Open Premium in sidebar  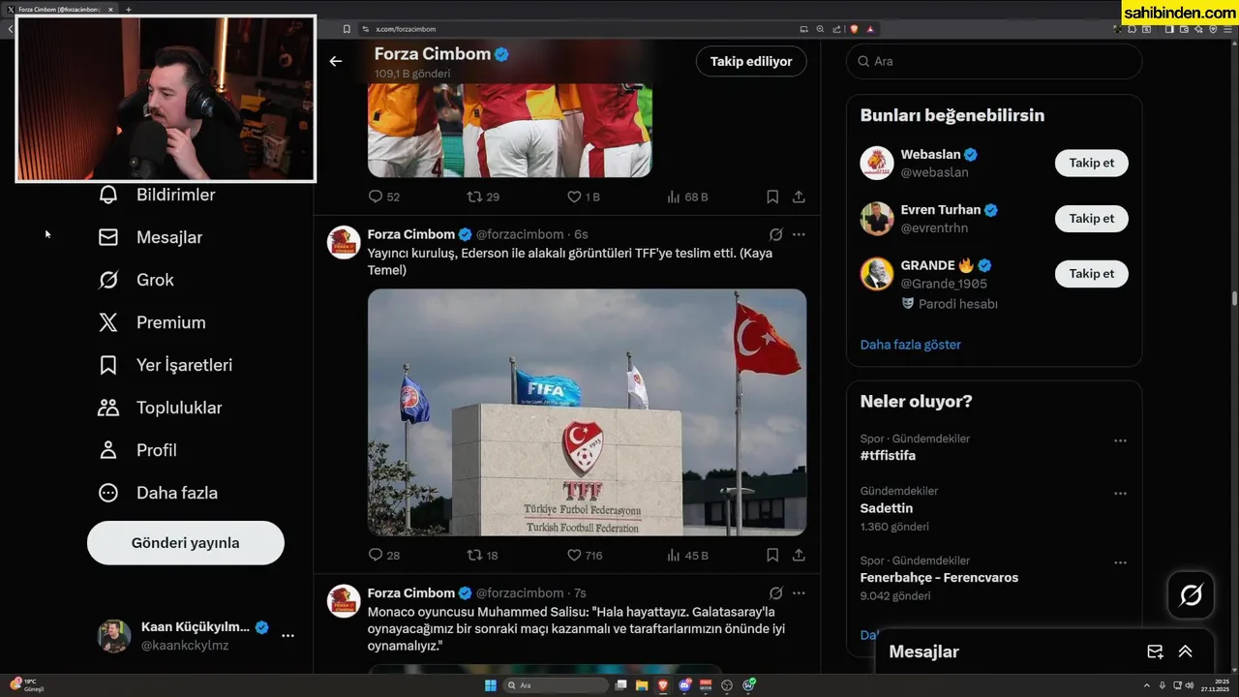[x=152, y=322]
